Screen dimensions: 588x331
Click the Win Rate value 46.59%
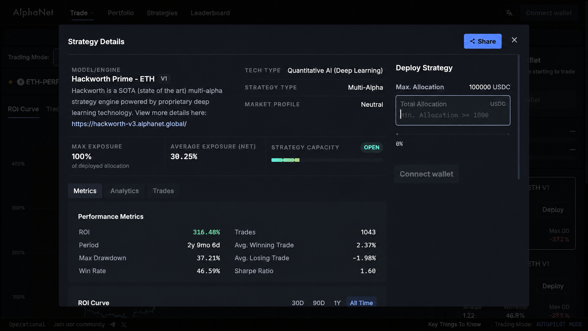[x=208, y=271]
